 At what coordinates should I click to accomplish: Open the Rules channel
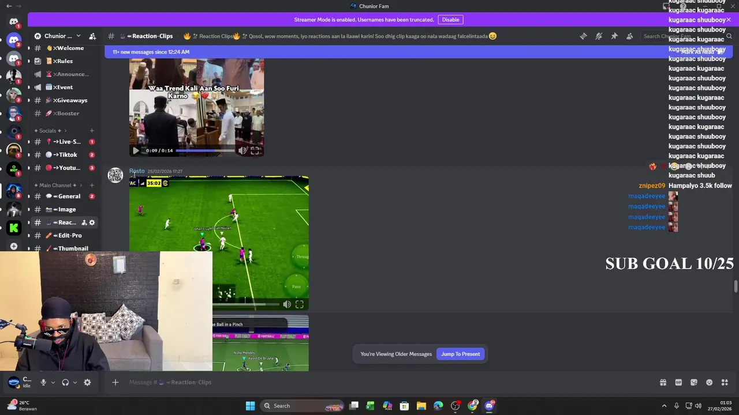[x=64, y=61]
